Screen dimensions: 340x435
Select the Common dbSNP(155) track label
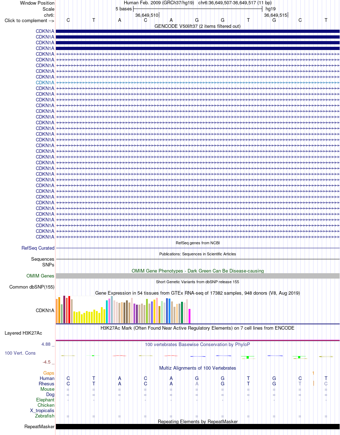click(x=32, y=287)
